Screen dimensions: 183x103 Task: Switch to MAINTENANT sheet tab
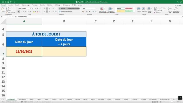(22, 100)
